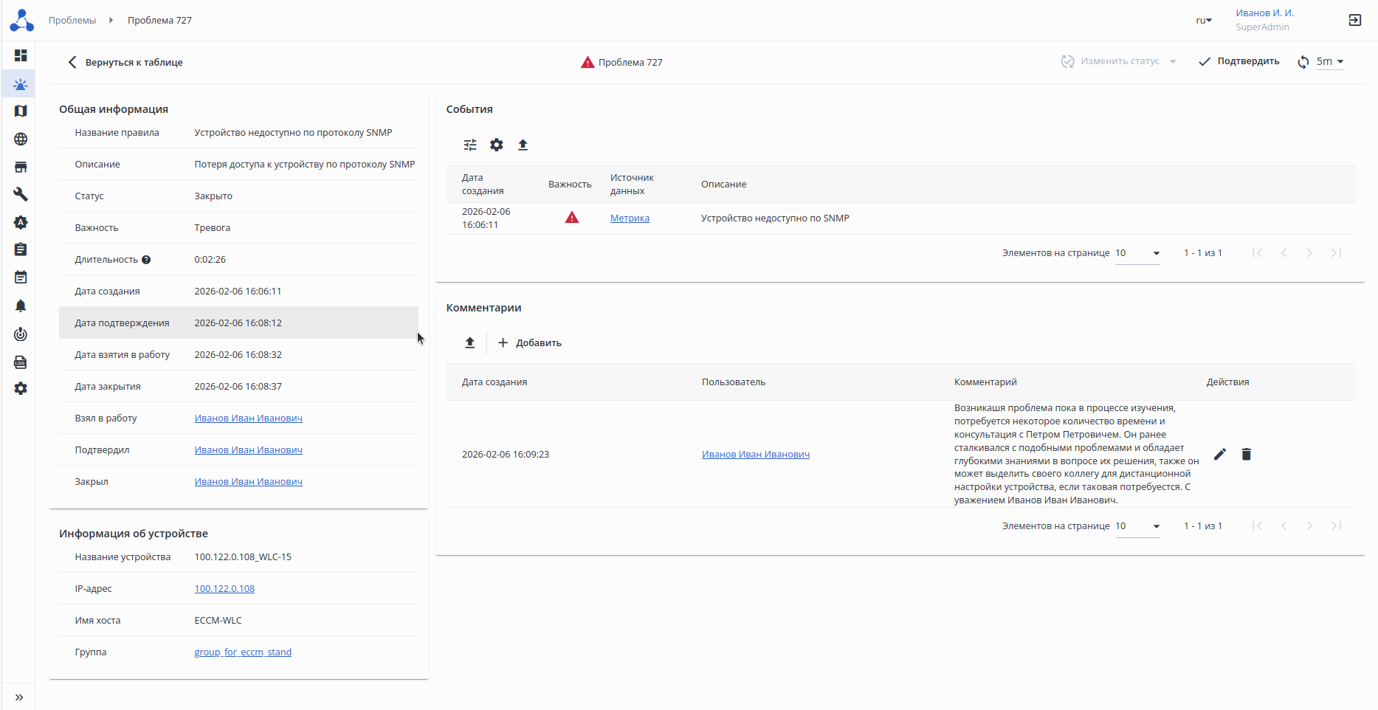Click the globe network icon in sidebar
The height and width of the screenshot is (710, 1378).
21,139
